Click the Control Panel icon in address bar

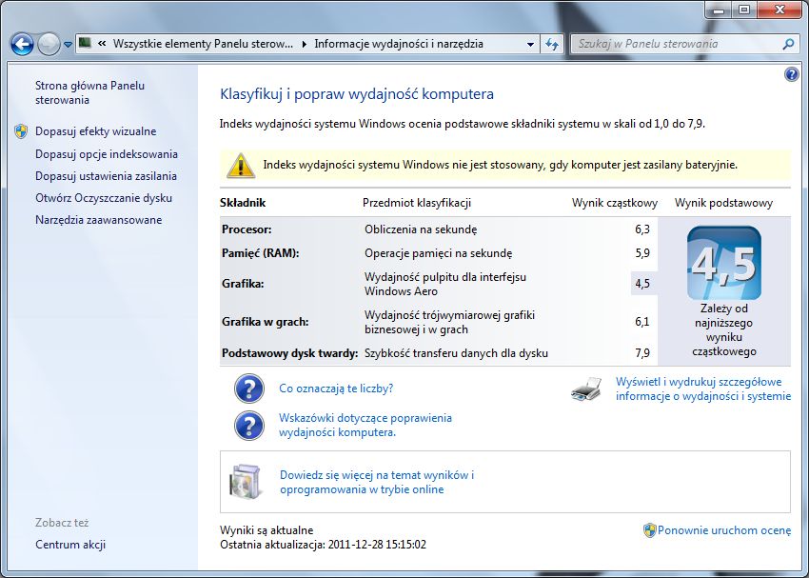click(x=85, y=43)
